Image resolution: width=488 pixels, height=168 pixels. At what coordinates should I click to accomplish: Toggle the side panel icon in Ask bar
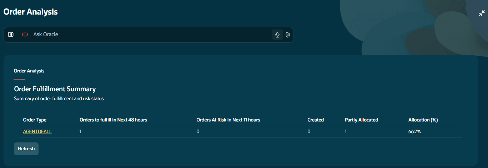11,34
